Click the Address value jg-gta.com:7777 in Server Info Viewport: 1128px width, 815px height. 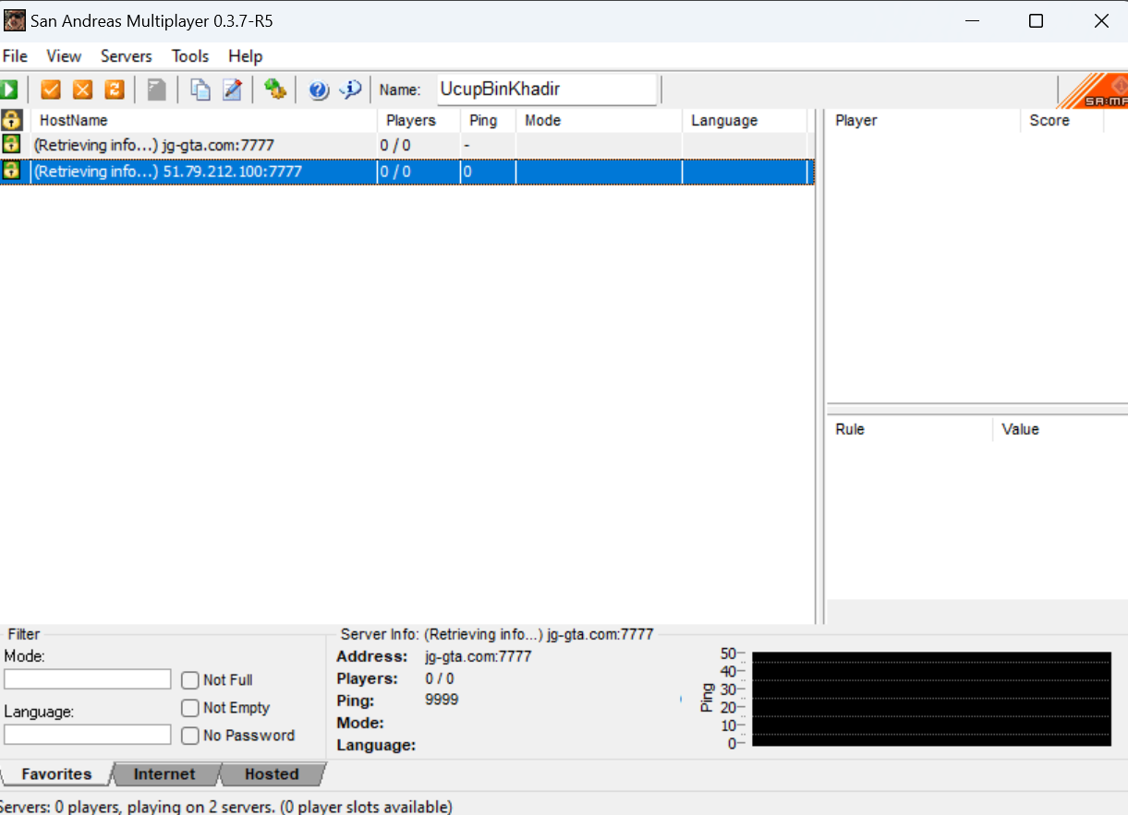pos(478,656)
